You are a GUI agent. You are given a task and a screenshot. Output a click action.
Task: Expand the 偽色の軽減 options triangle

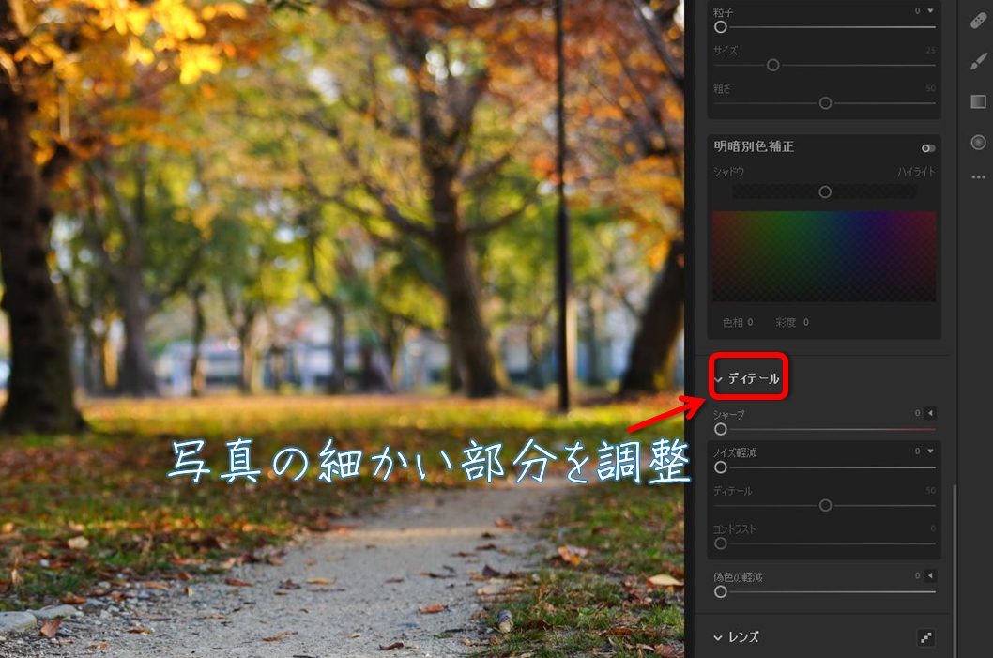[x=930, y=575]
